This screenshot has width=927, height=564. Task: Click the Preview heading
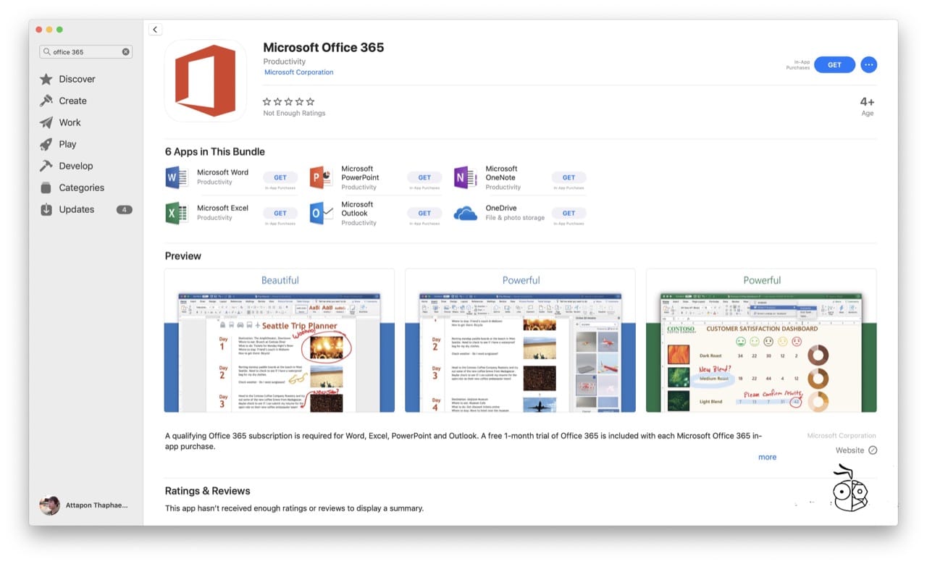pos(183,256)
